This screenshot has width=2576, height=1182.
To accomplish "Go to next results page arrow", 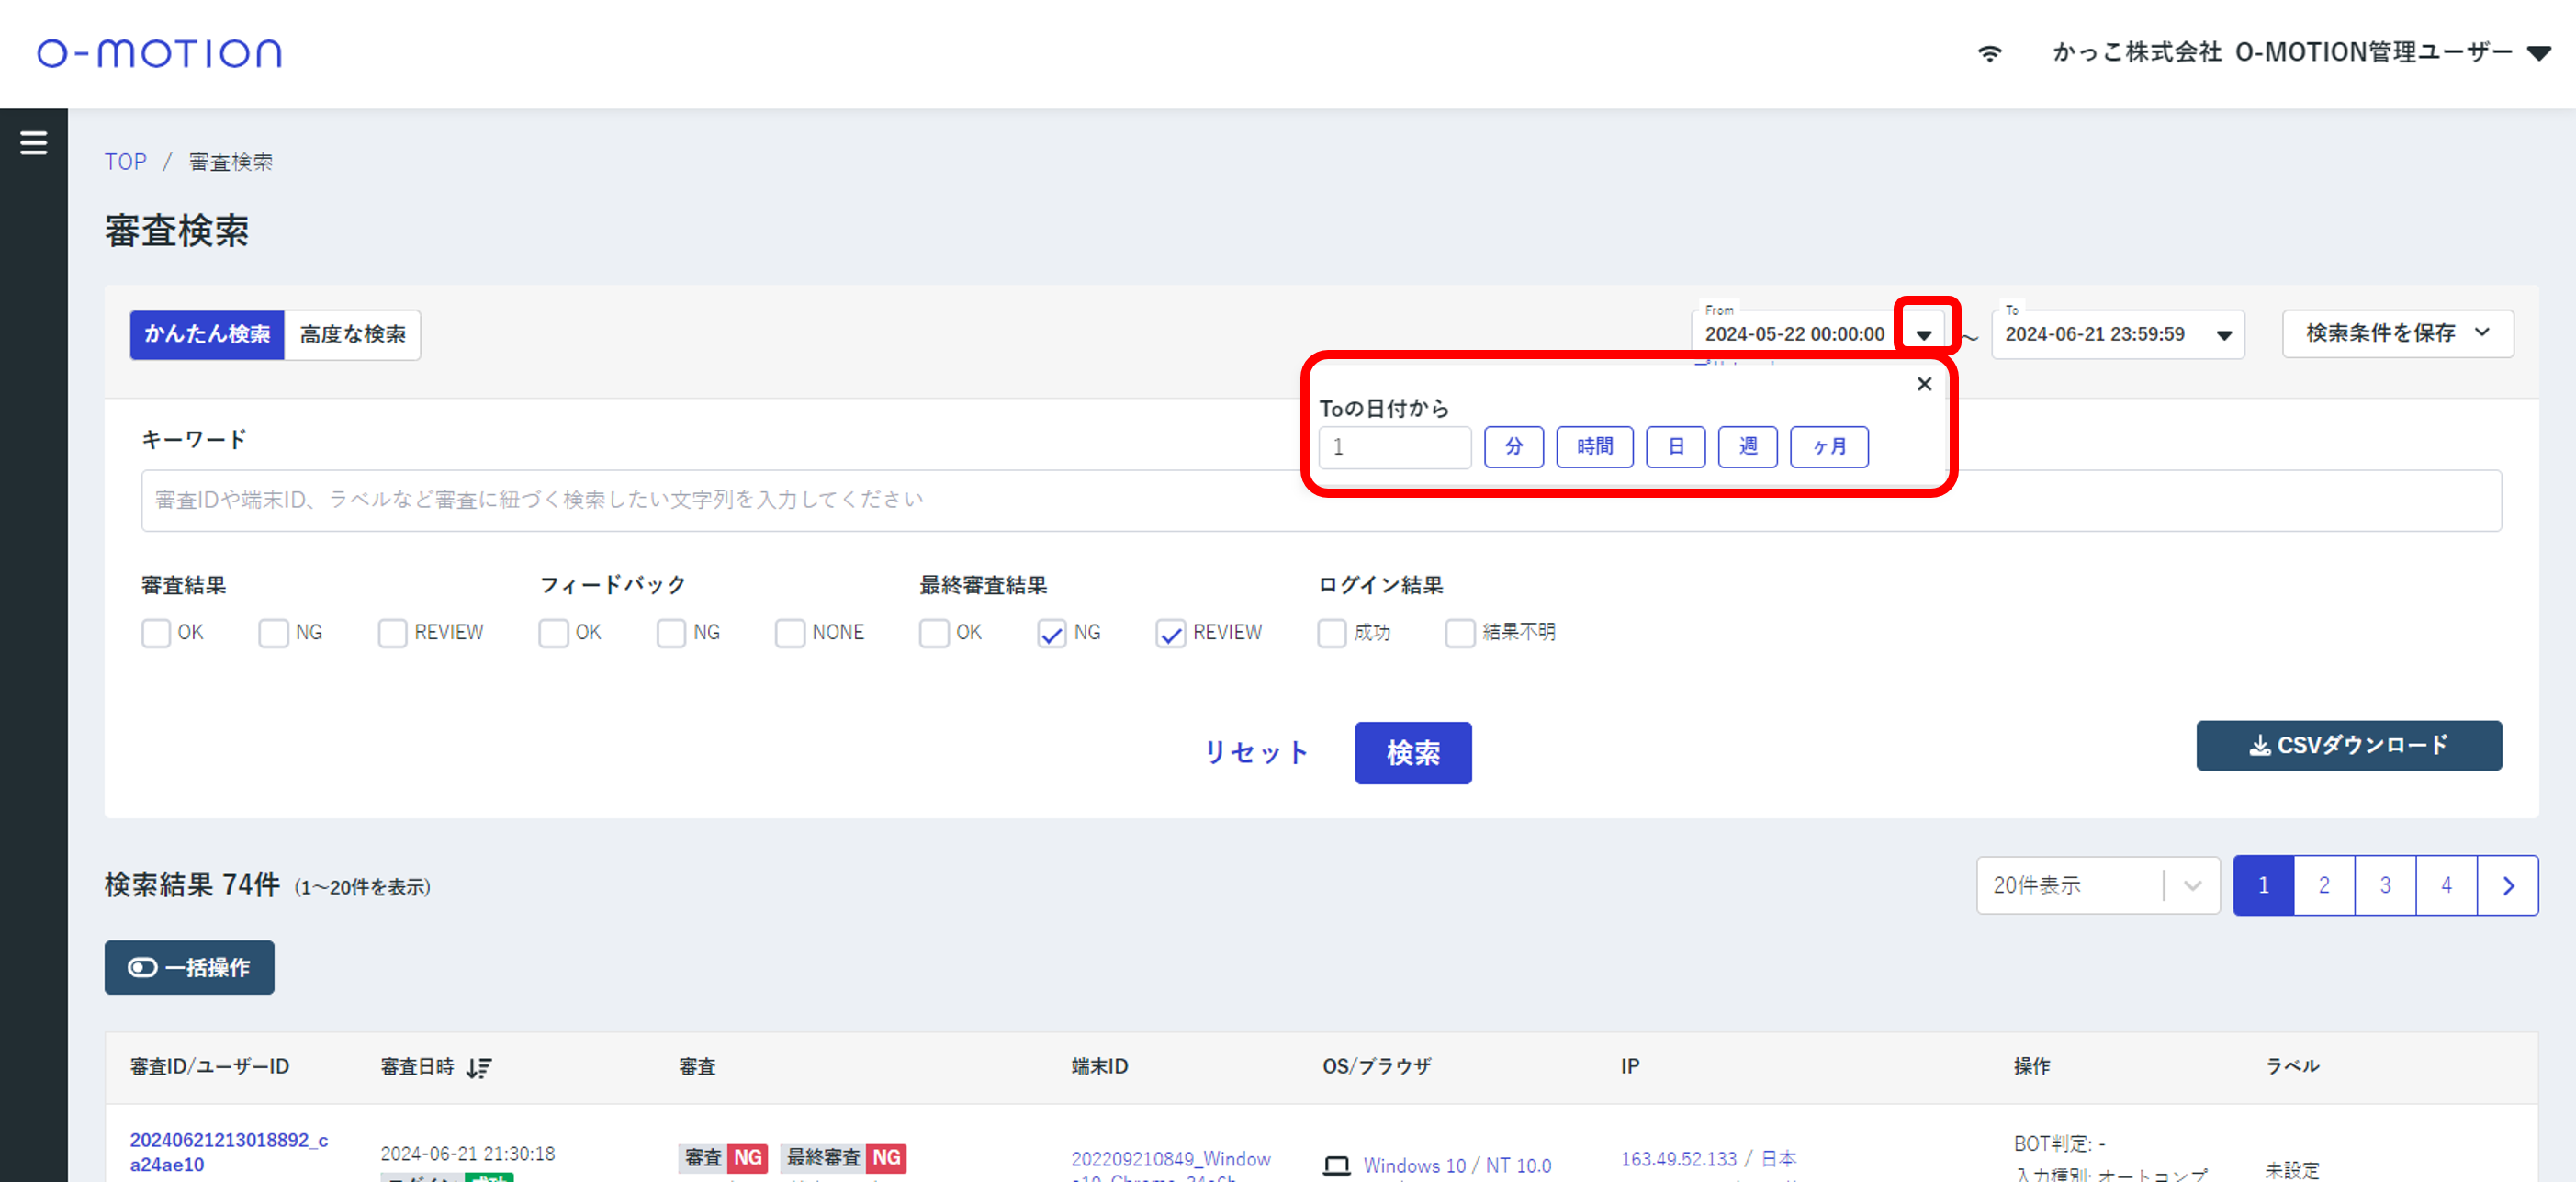I will tap(2507, 885).
